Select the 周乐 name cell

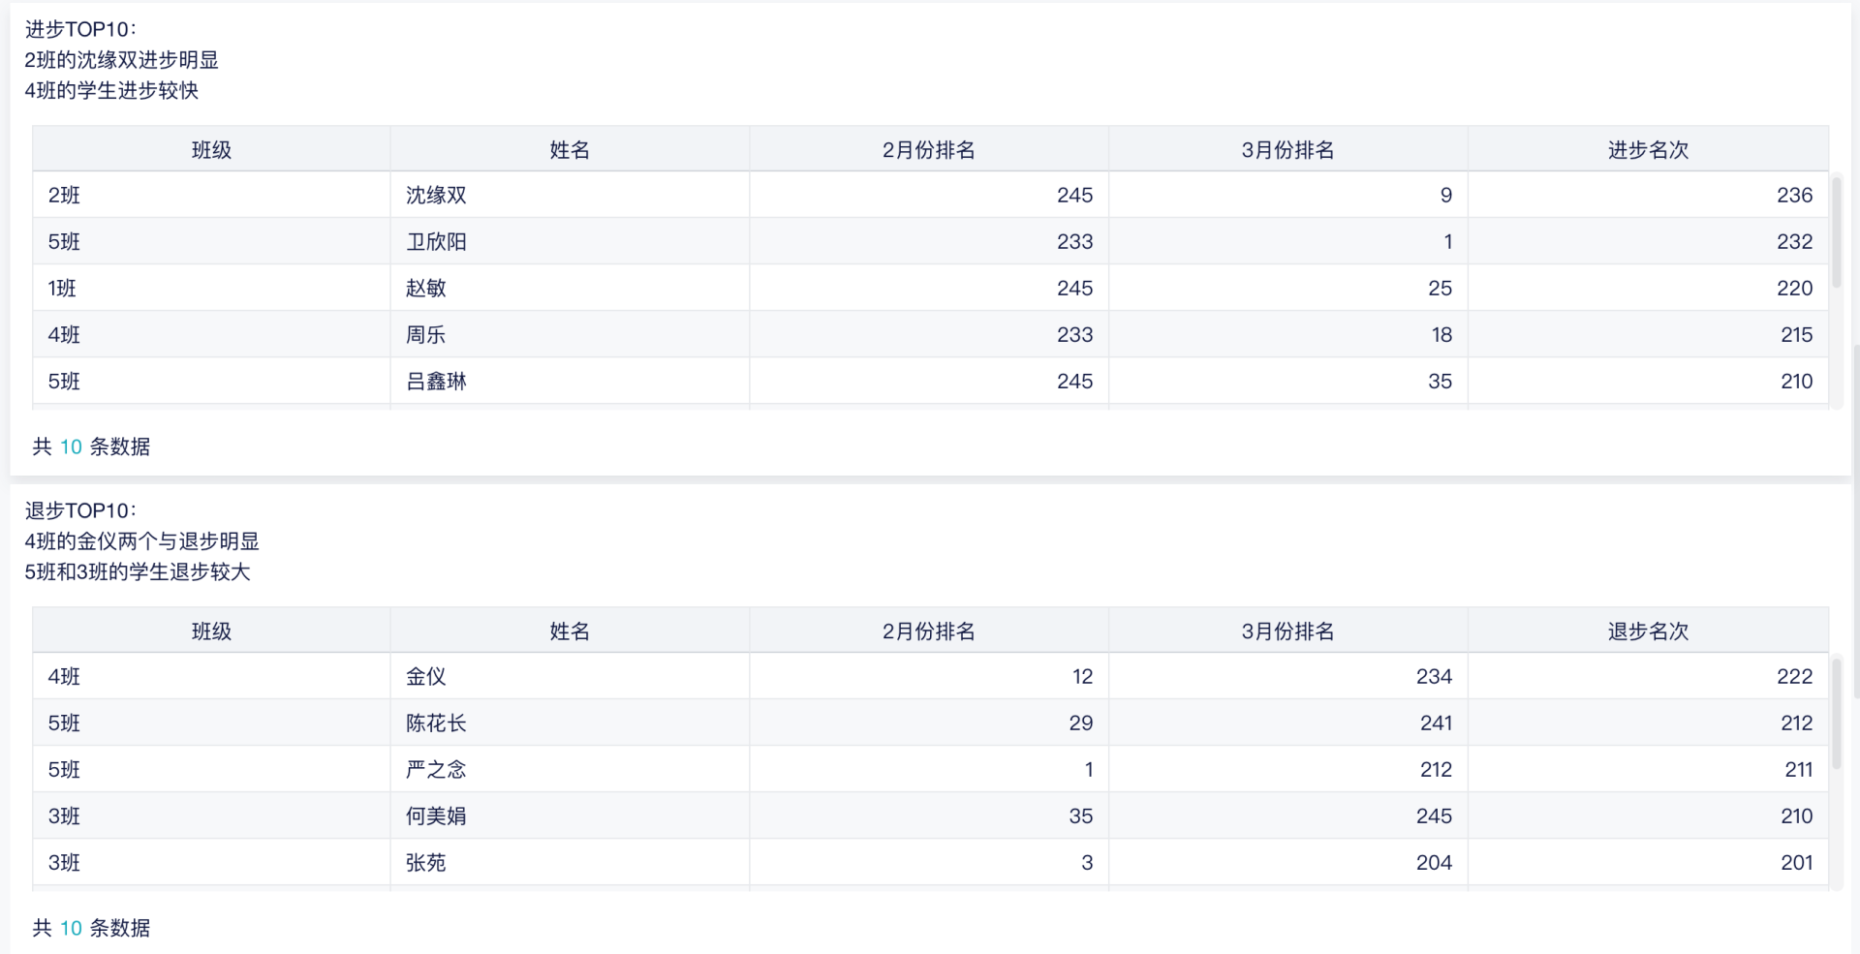426,335
